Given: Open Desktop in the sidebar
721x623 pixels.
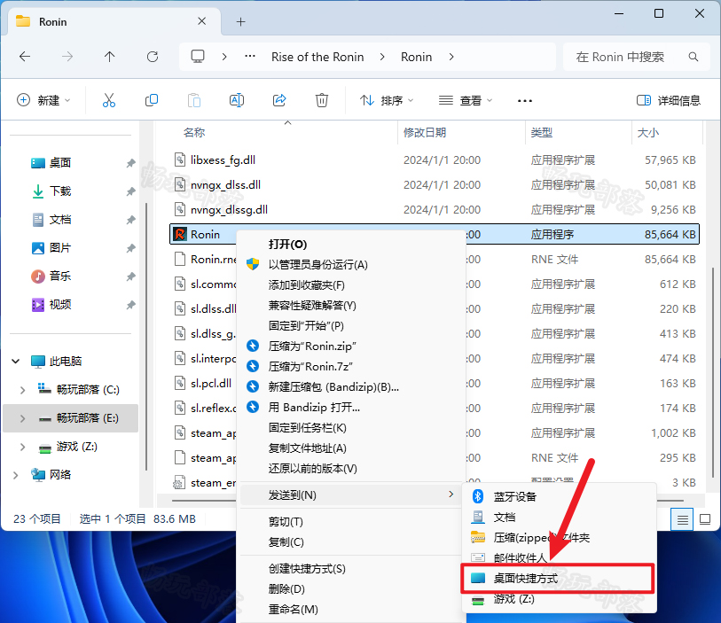Looking at the screenshot, I should coord(59,163).
